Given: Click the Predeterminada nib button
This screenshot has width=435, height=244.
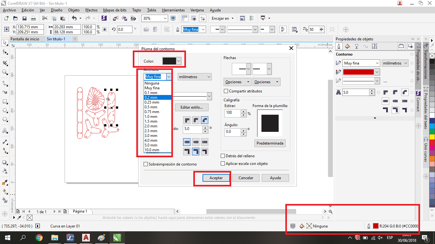Looking at the screenshot, I should [x=270, y=143].
